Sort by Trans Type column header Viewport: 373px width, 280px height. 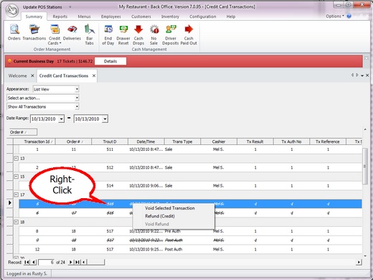182,141
